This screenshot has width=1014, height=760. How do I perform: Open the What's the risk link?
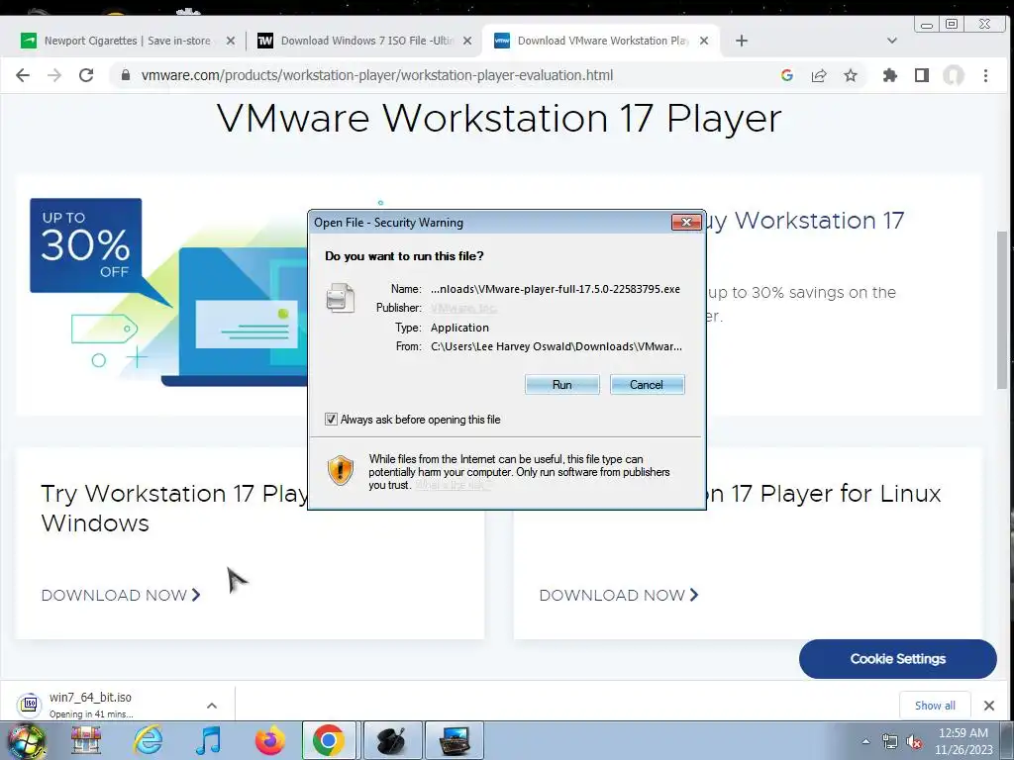click(454, 485)
